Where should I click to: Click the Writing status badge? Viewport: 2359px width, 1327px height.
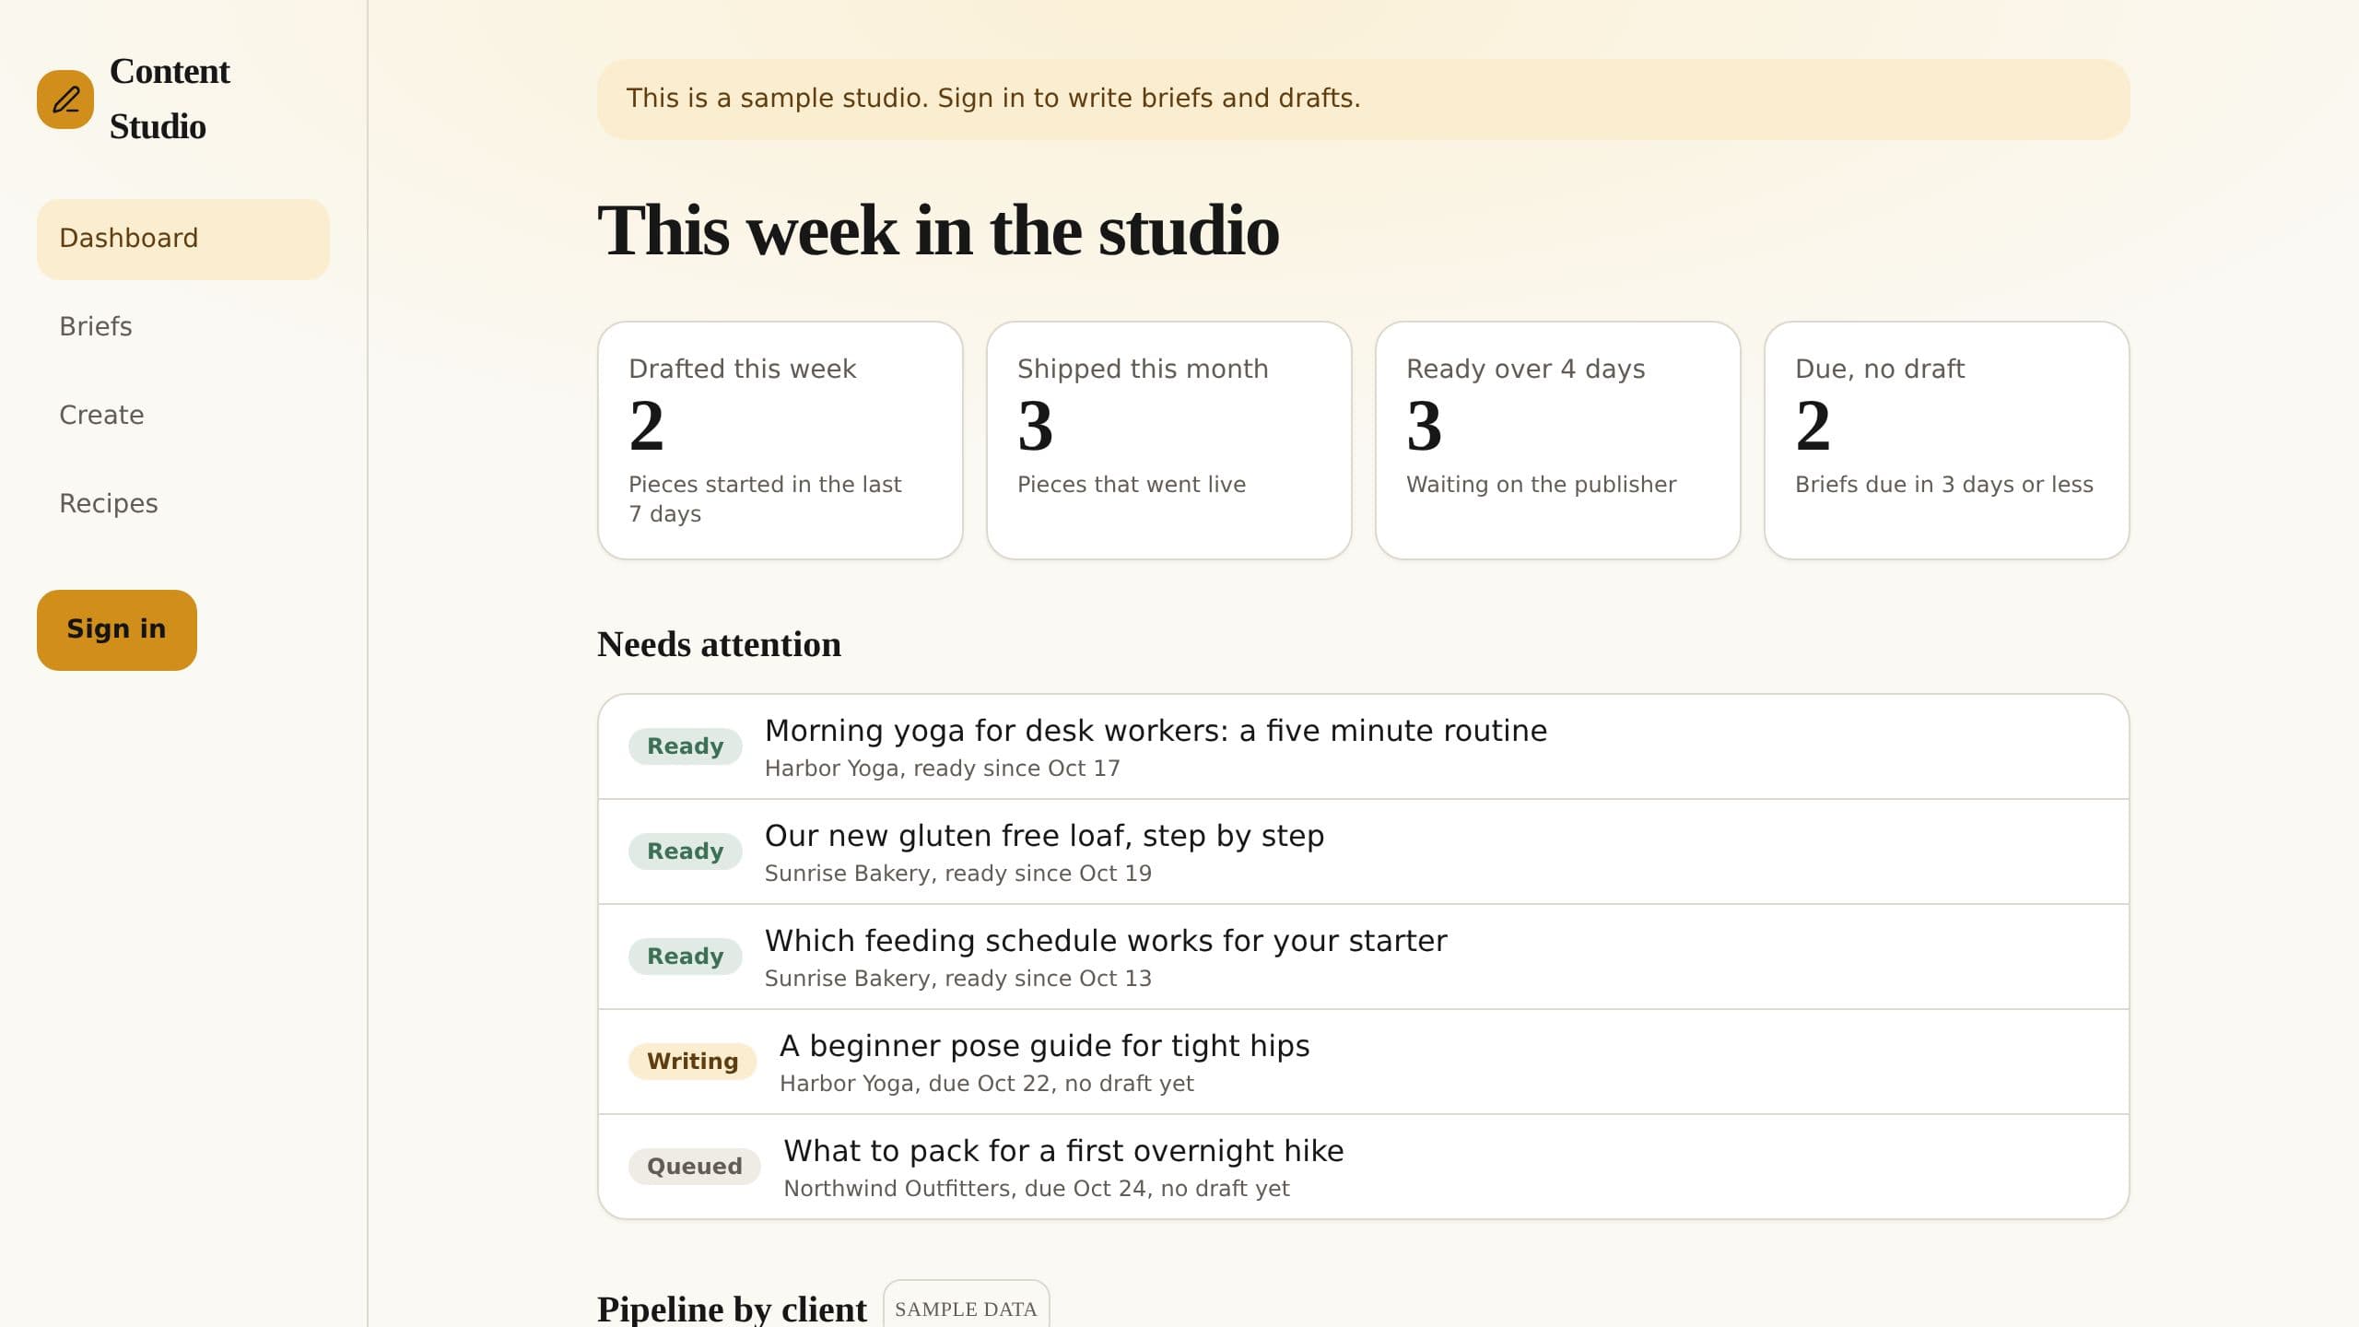pos(692,1062)
